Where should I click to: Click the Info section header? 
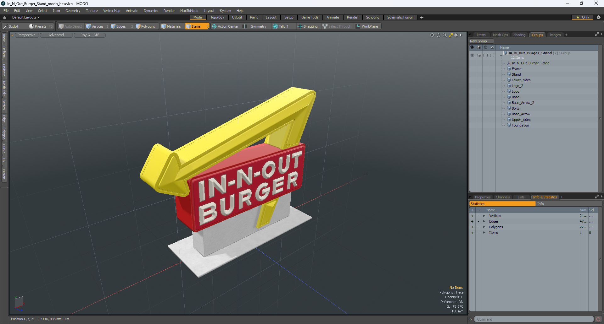pyautogui.click(x=569, y=204)
